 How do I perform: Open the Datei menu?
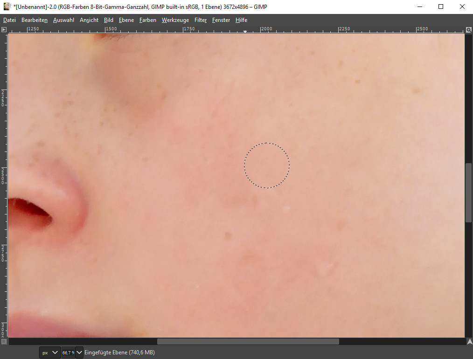pos(9,20)
